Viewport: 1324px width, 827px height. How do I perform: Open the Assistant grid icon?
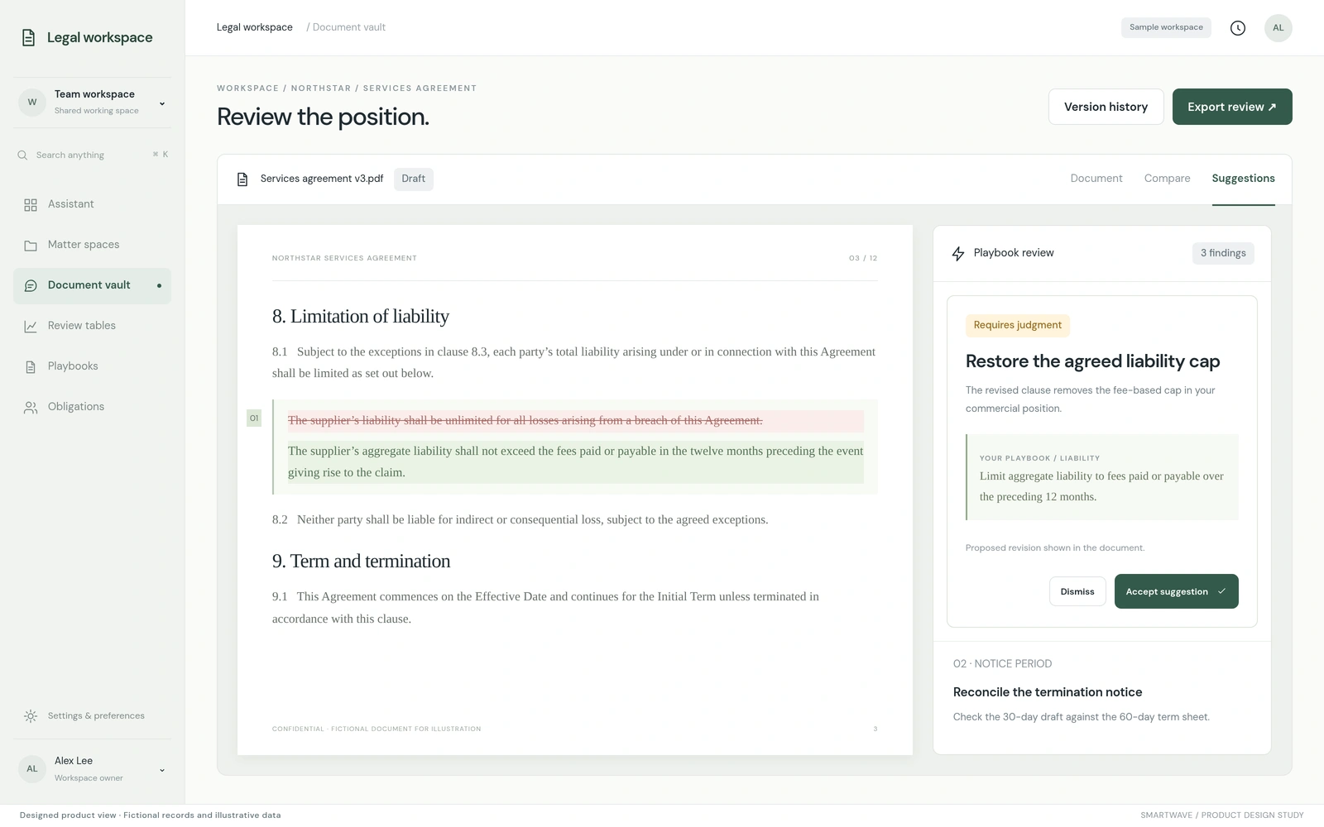click(31, 204)
